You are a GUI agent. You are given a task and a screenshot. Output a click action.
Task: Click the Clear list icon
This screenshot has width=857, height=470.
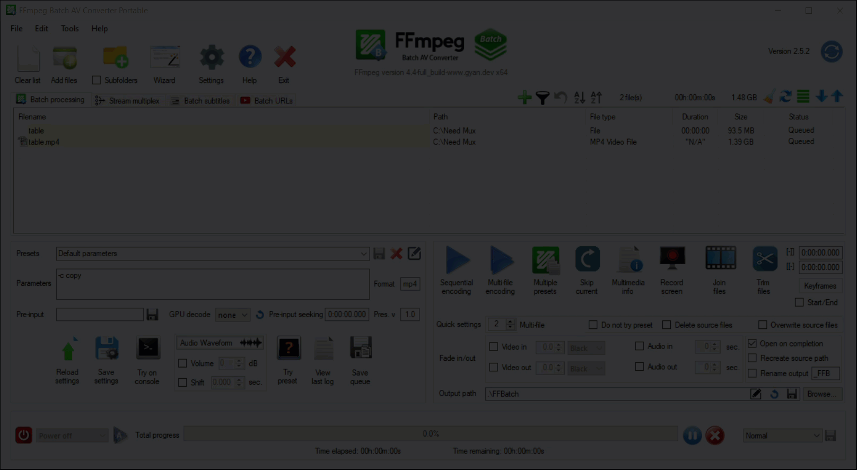29,58
